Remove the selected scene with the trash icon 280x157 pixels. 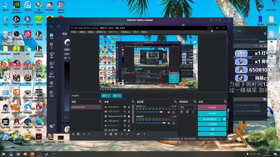tap(78, 134)
